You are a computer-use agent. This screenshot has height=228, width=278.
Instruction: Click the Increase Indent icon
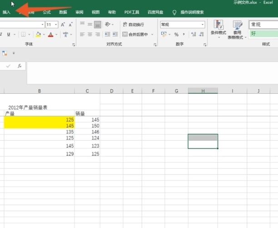click(x=115, y=34)
